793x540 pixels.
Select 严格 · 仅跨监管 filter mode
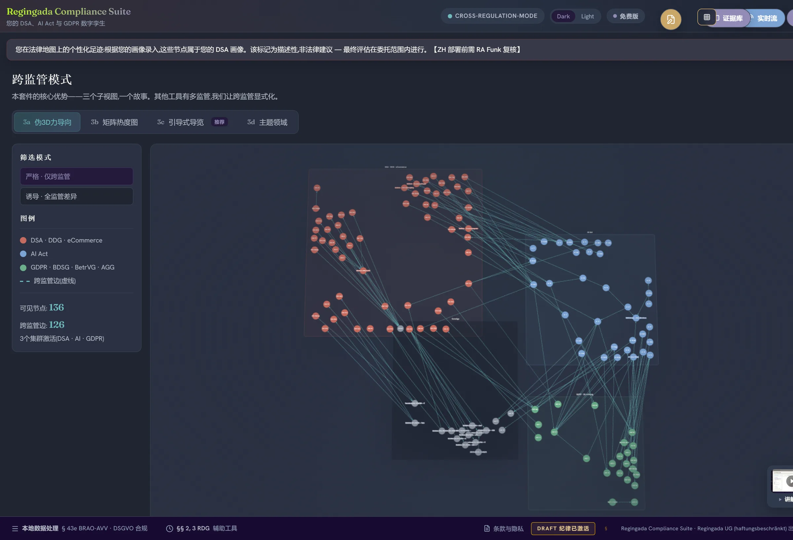(x=76, y=176)
